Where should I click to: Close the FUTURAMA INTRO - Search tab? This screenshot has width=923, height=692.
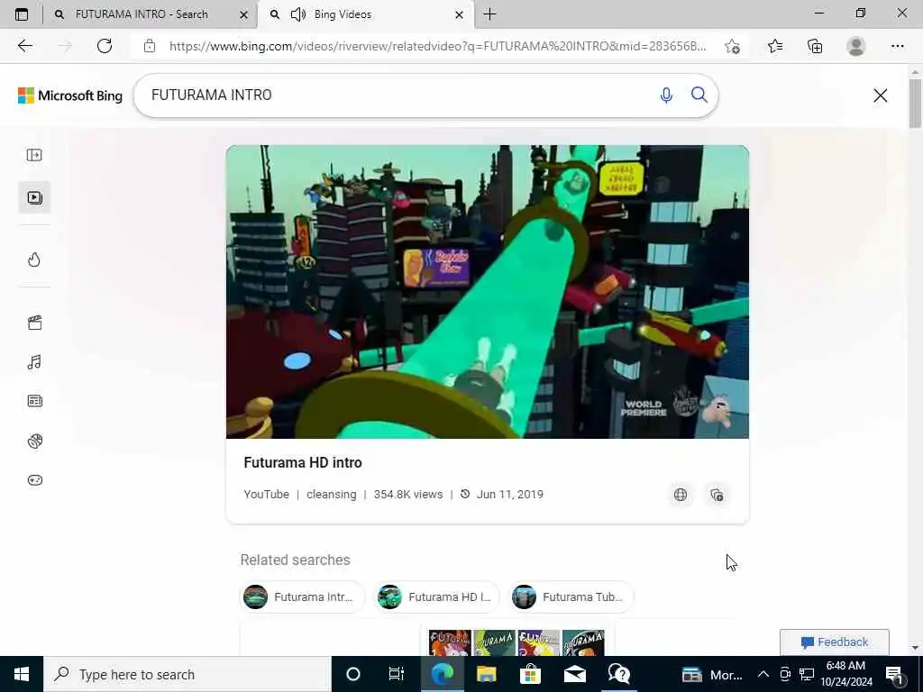point(243,14)
